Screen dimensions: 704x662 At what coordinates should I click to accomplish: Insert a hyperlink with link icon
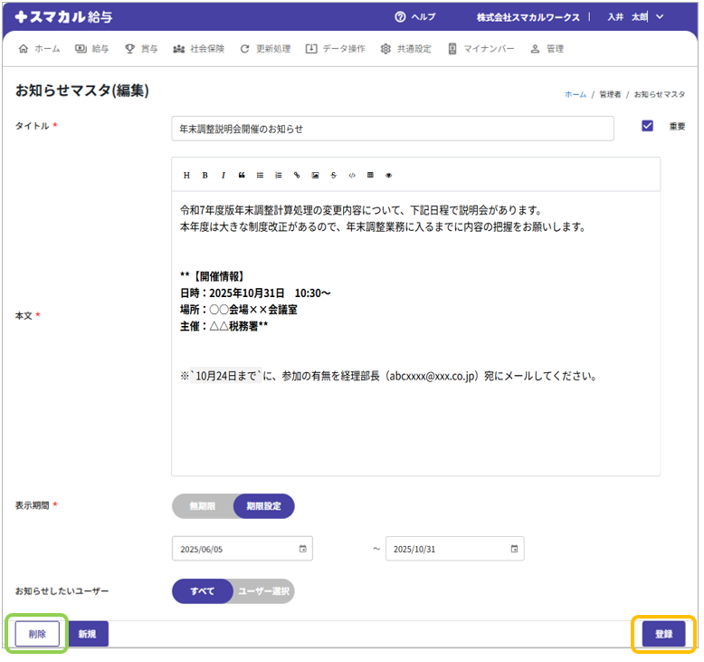pyautogui.click(x=297, y=175)
